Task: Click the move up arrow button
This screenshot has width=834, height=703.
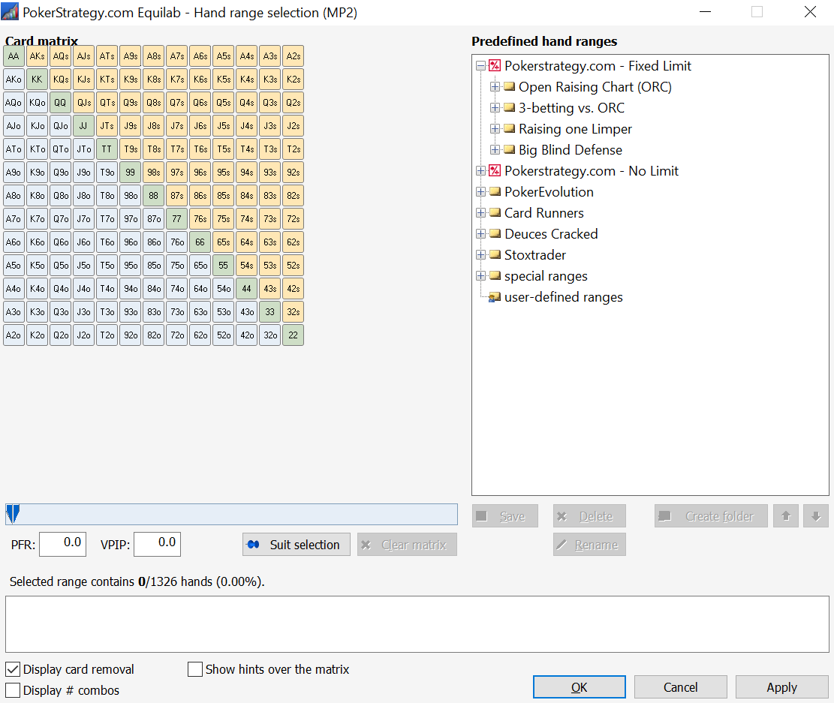Action: (786, 516)
